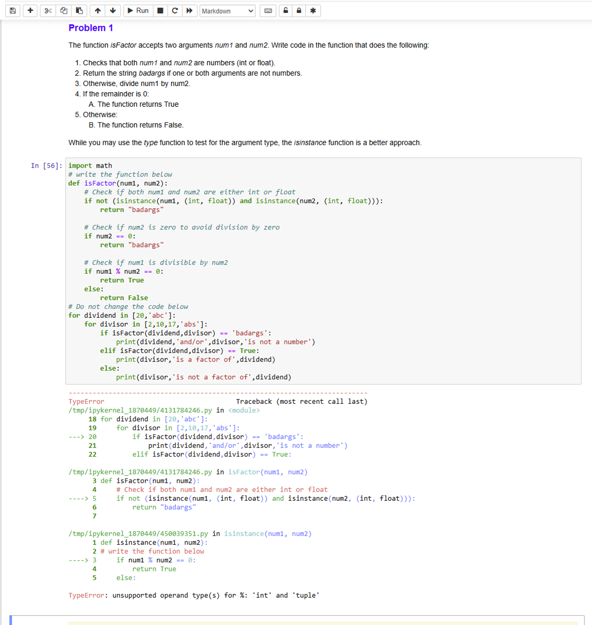The image size is (592, 625).
Task: Make the selected cell read-only
Action: [x=298, y=11]
